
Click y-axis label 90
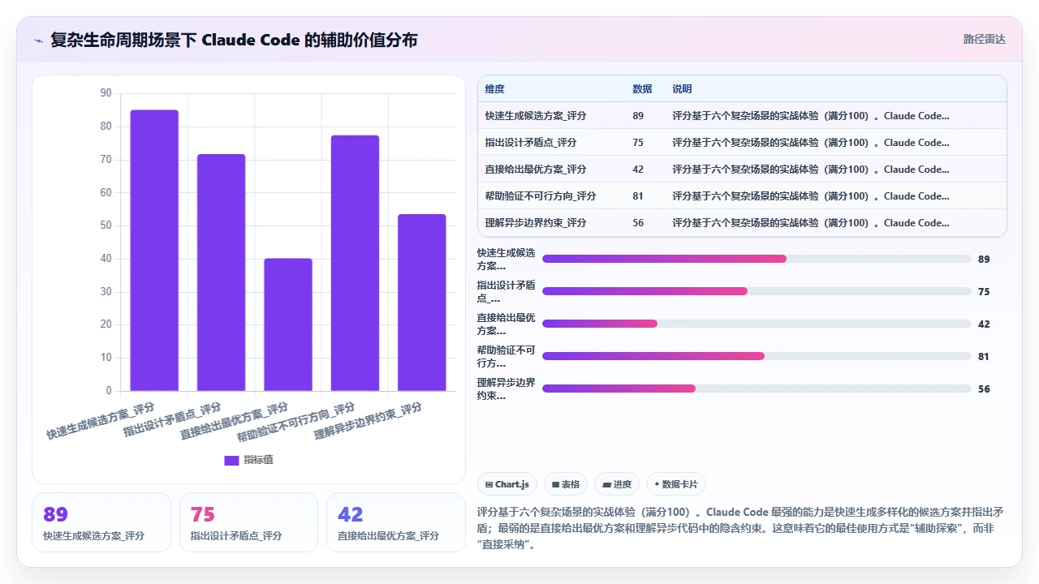(106, 93)
